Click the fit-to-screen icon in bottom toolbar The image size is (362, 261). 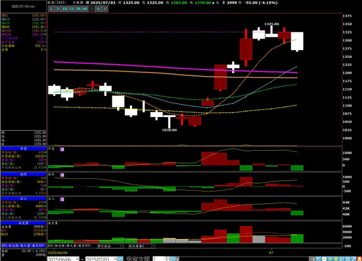click(348, 259)
